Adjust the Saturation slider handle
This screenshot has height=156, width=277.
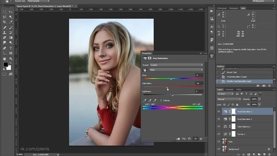point(167,88)
